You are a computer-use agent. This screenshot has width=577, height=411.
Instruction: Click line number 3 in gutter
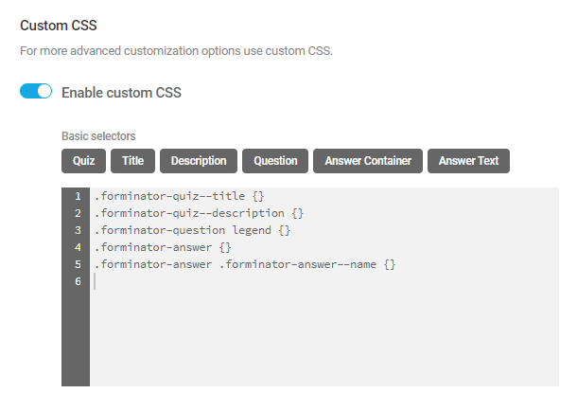(x=78, y=230)
